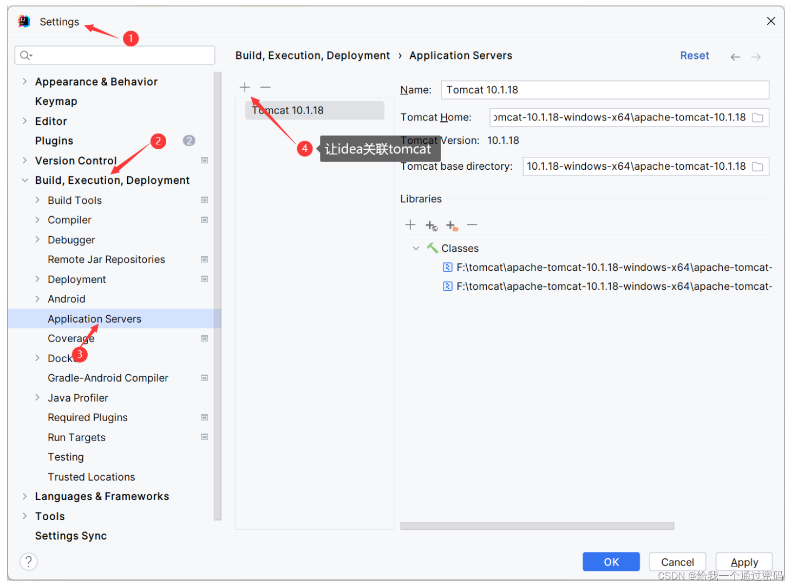This screenshot has height=586, width=791.
Task: Click the remove application server minus icon
Action: tap(265, 87)
